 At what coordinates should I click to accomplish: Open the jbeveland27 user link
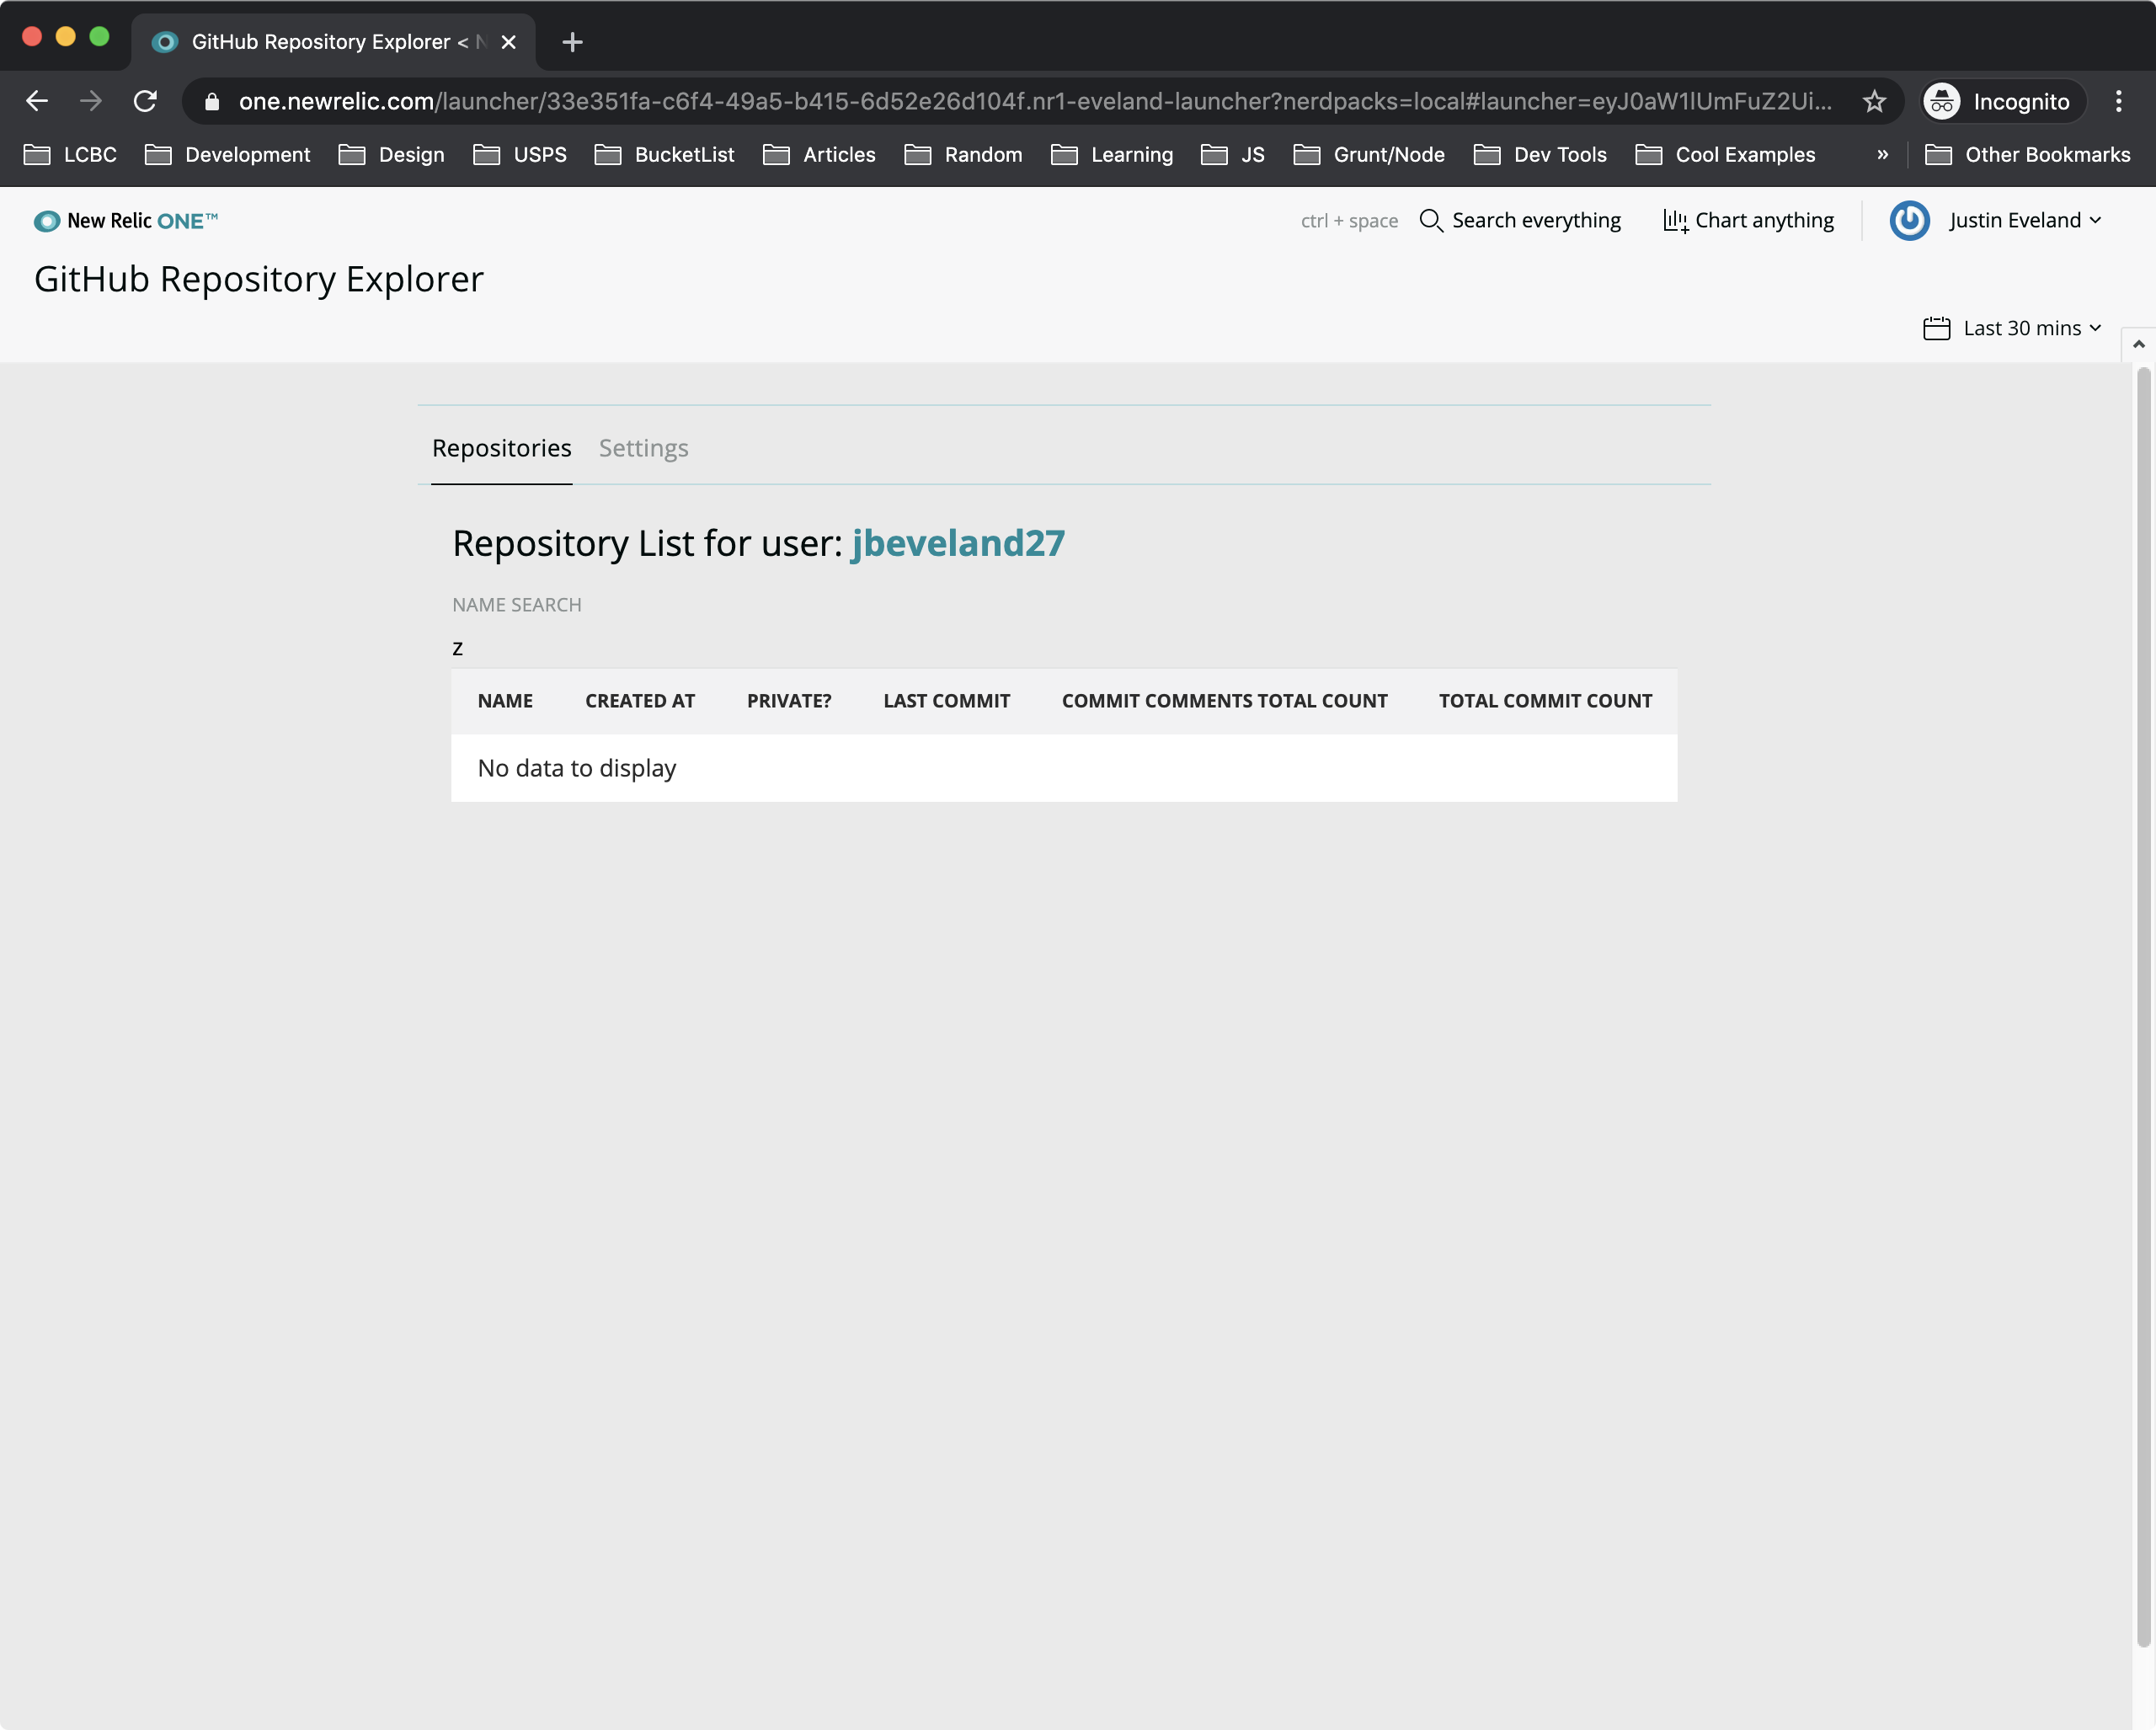(957, 543)
